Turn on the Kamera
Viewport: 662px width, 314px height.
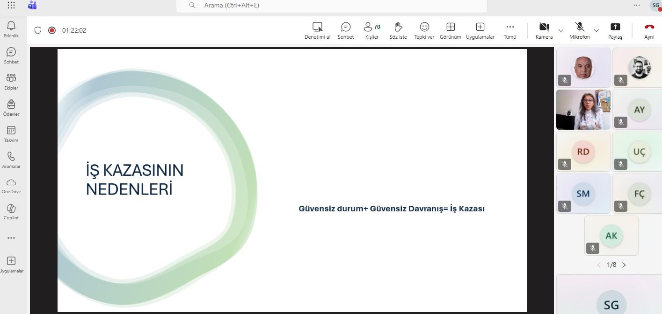tap(544, 30)
